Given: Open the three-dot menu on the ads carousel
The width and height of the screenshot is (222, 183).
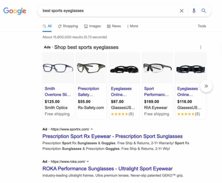Looking at the screenshot, I should point(201,47).
